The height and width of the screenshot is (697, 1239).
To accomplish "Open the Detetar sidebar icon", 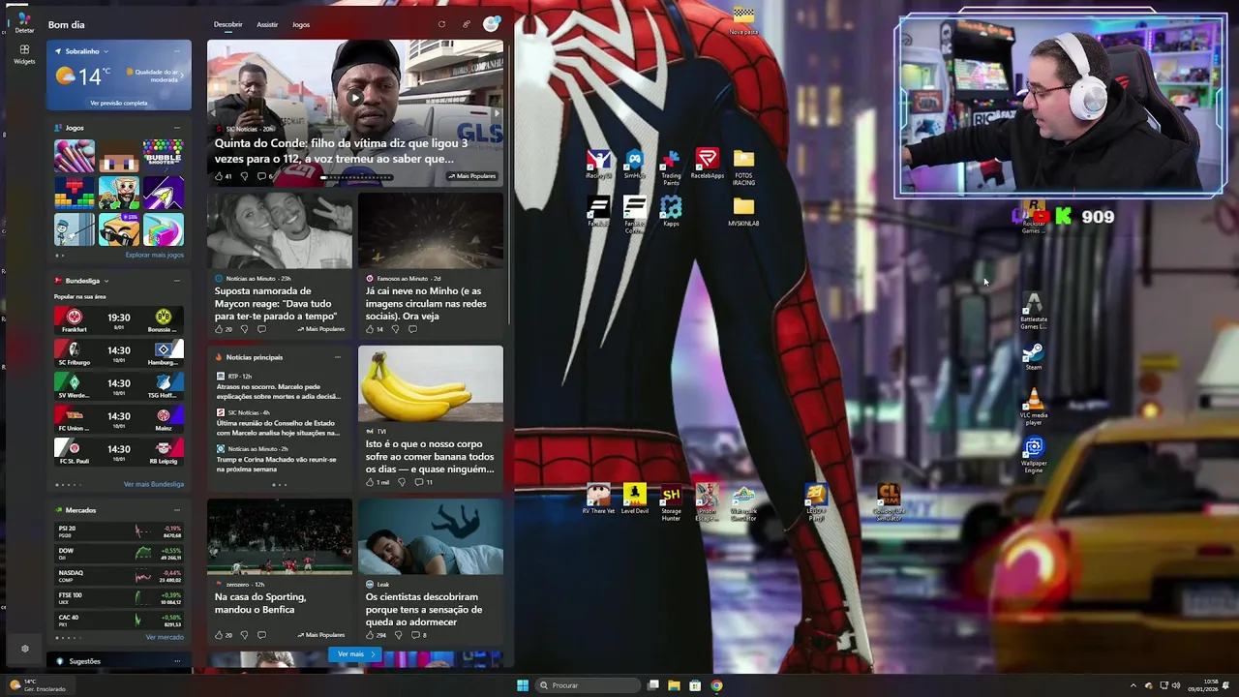I will [x=24, y=23].
